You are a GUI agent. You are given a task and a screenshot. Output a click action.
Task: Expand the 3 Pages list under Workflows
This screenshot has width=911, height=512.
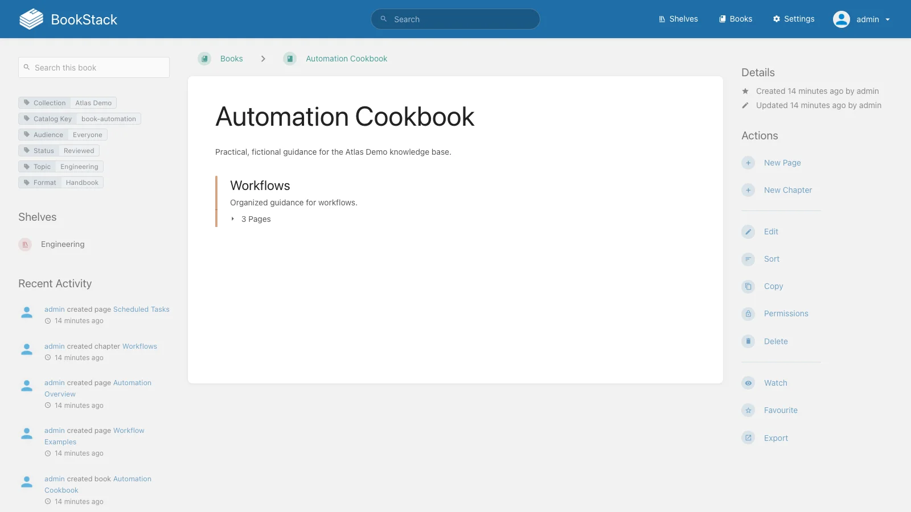coord(251,219)
